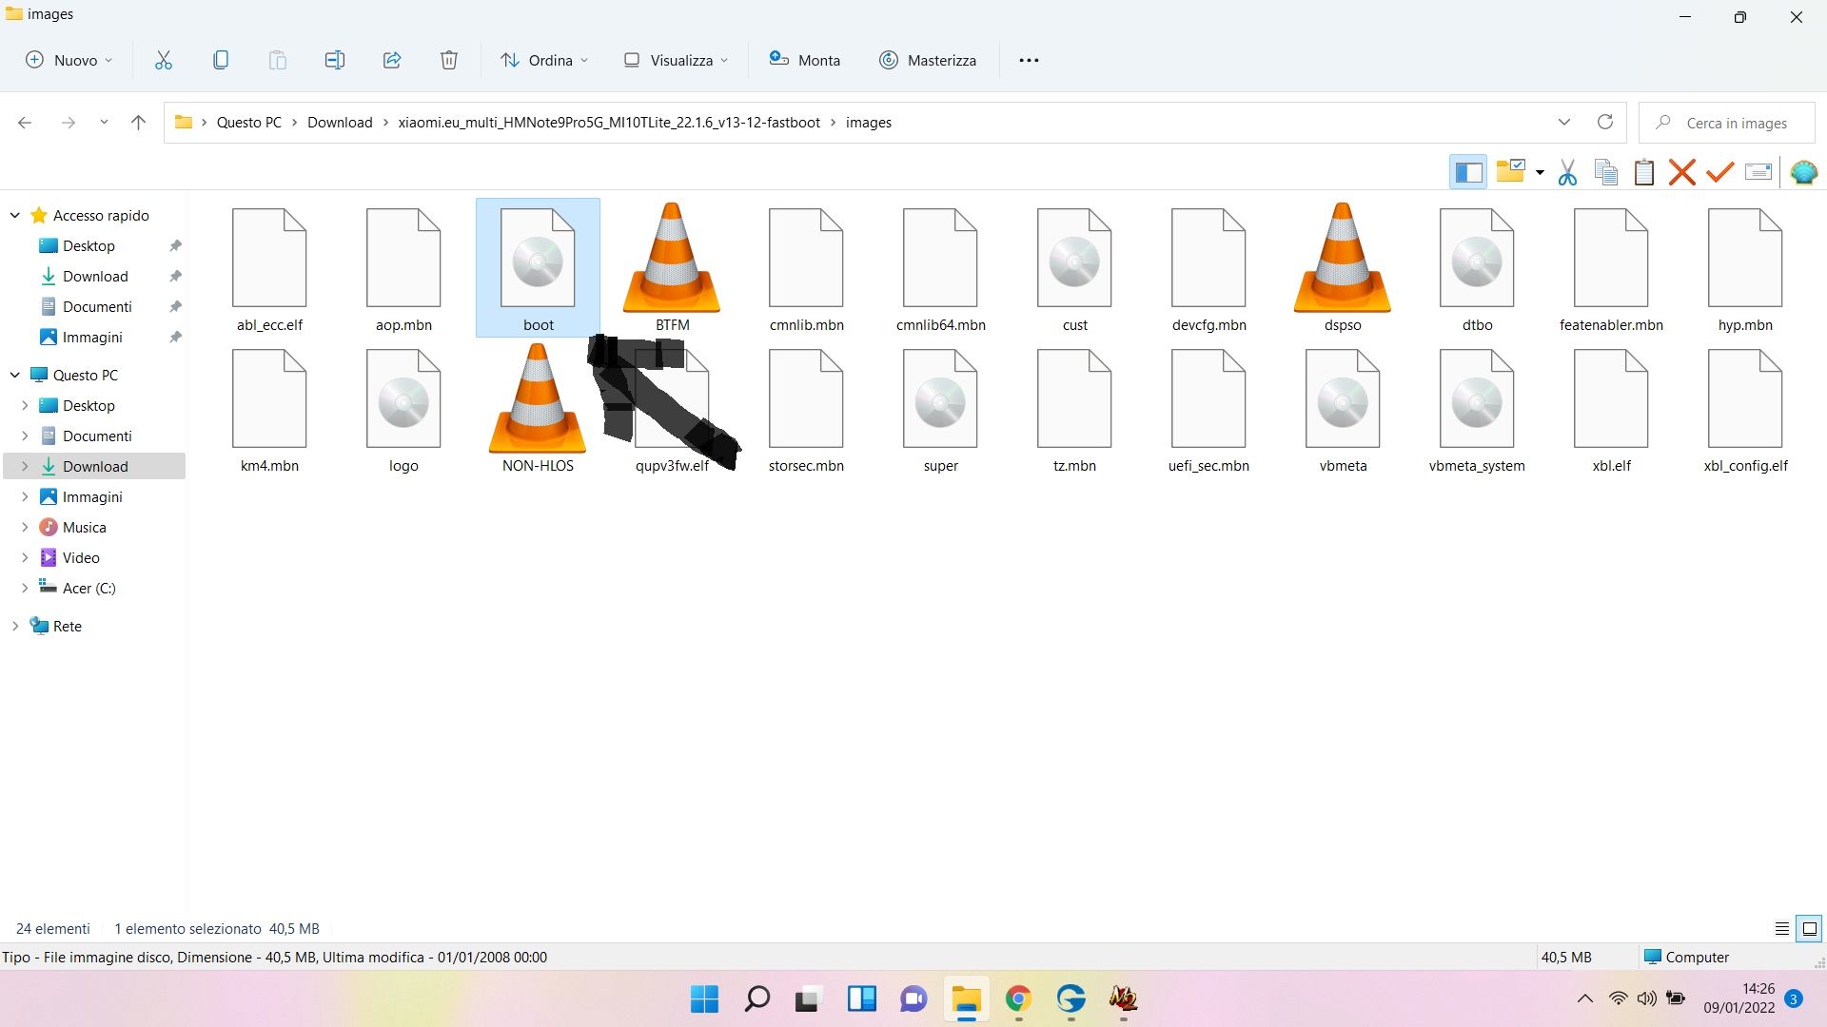Select the BTFM VLC cone file
This screenshot has width=1827, height=1027.
pyautogui.click(x=672, y=268)
